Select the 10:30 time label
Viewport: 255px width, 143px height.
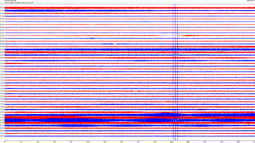pos(2,66)
